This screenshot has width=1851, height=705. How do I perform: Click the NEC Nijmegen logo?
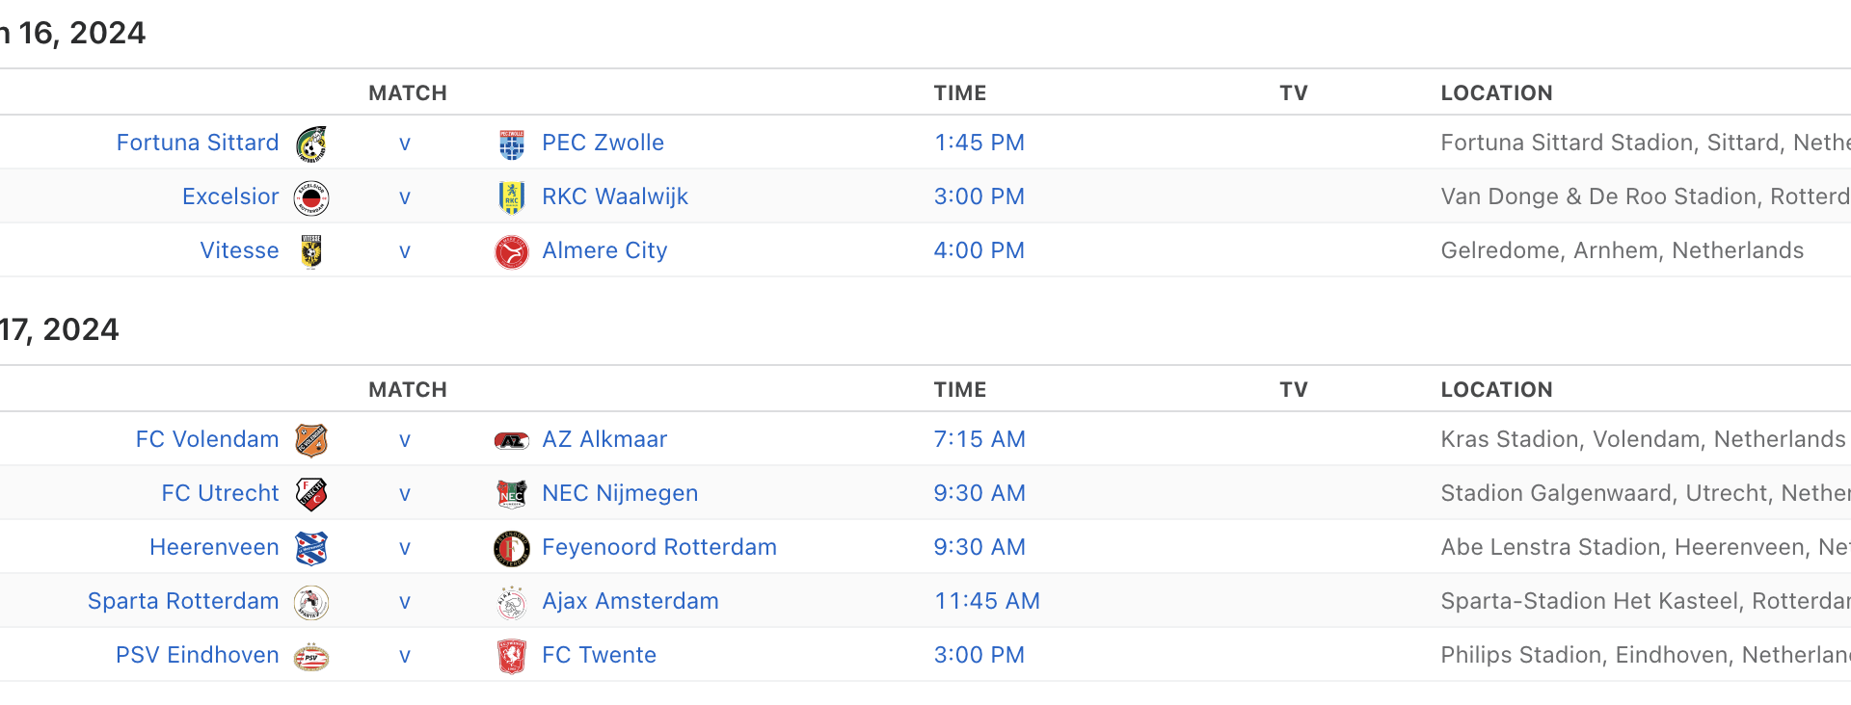coord(512,494)
